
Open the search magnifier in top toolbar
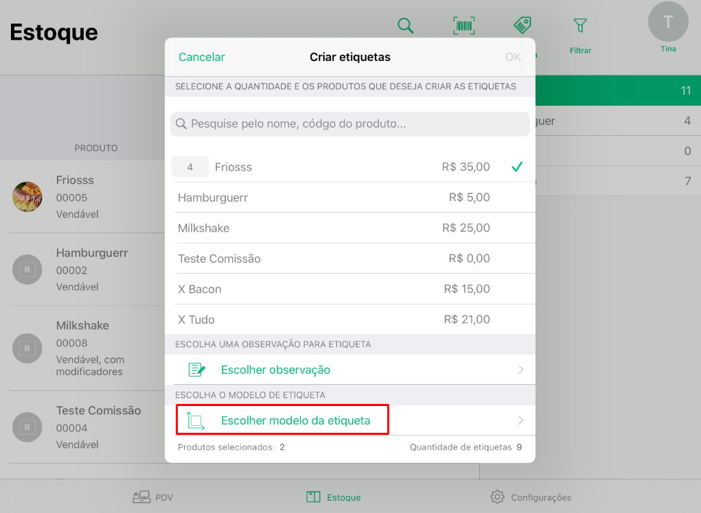406,25
